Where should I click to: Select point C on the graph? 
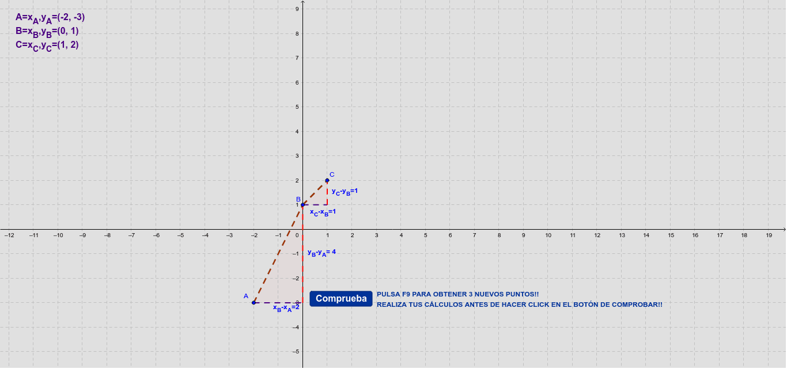pyautogui.click(x=327, y=181)
